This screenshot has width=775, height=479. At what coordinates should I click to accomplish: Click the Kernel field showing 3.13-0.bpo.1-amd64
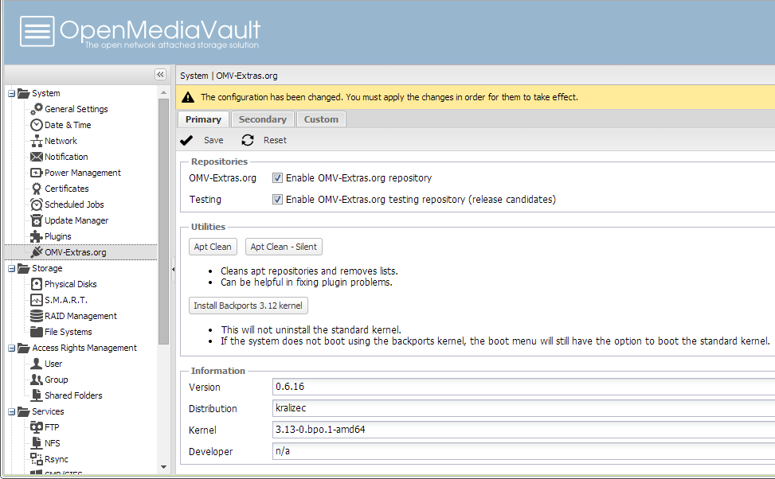point(523,430)
